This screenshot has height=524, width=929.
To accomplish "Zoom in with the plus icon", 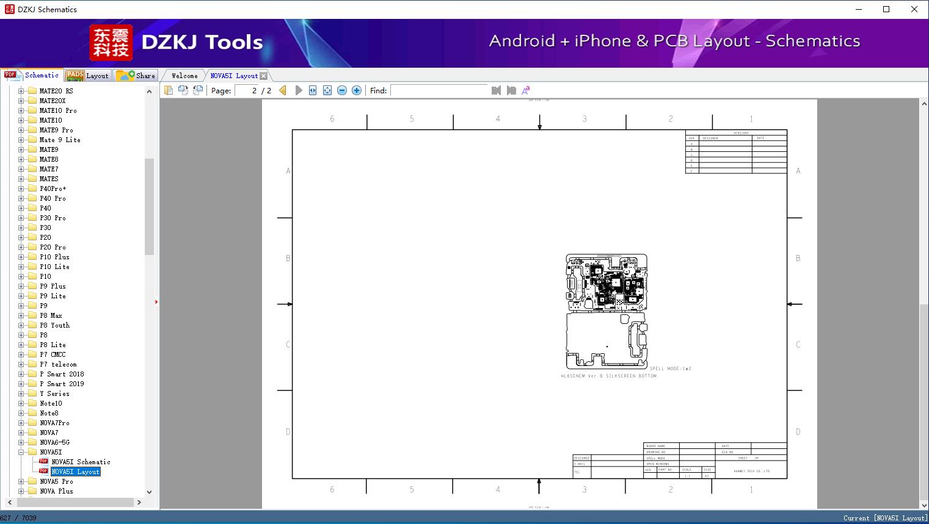I will point(357,90).
